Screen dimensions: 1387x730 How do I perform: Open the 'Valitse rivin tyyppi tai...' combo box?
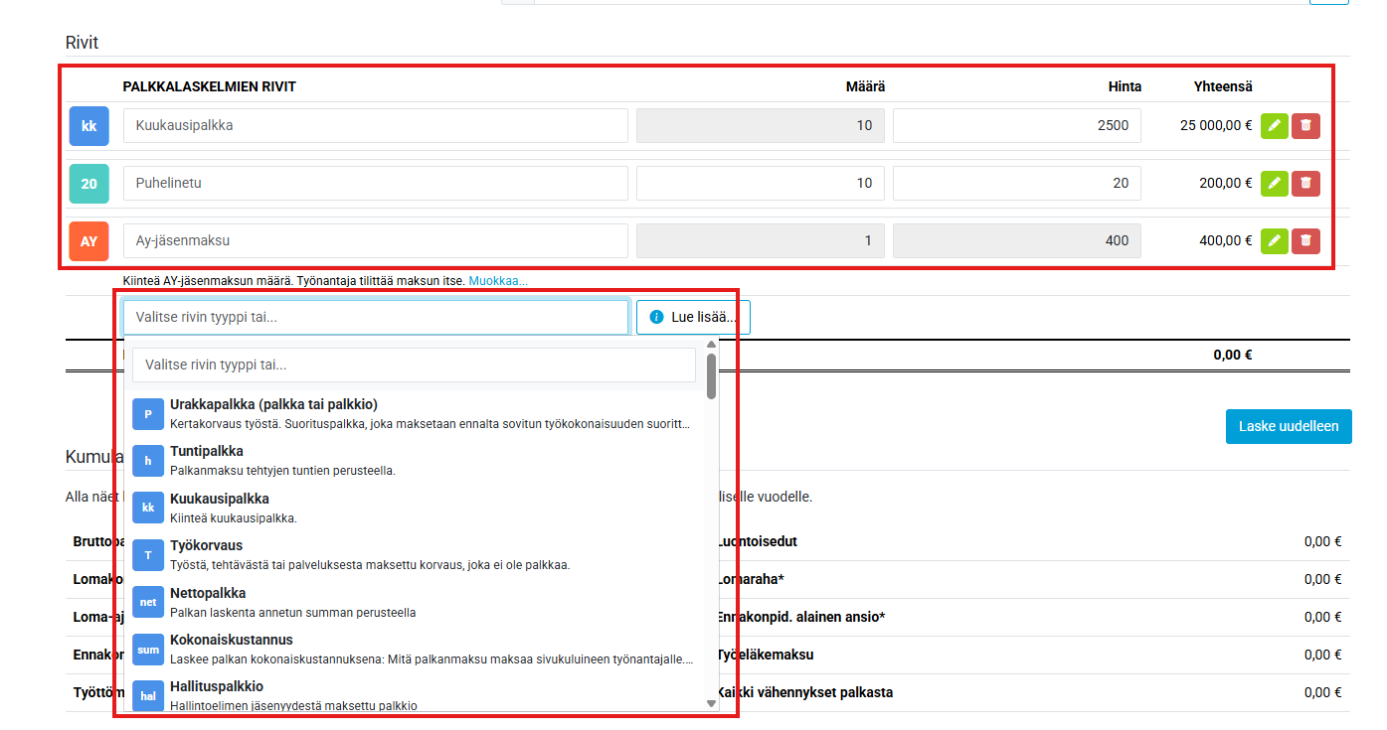(376, 317)
